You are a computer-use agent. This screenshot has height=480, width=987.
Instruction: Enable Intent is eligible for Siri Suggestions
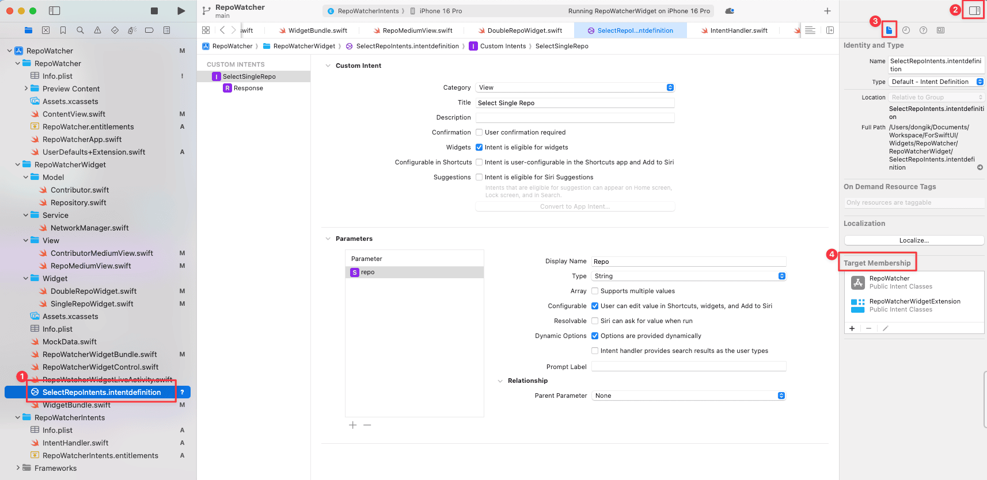point(479,177)
